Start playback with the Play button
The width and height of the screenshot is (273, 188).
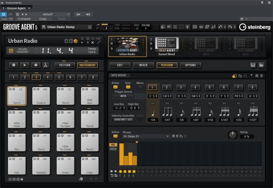[x=25, y=65]
